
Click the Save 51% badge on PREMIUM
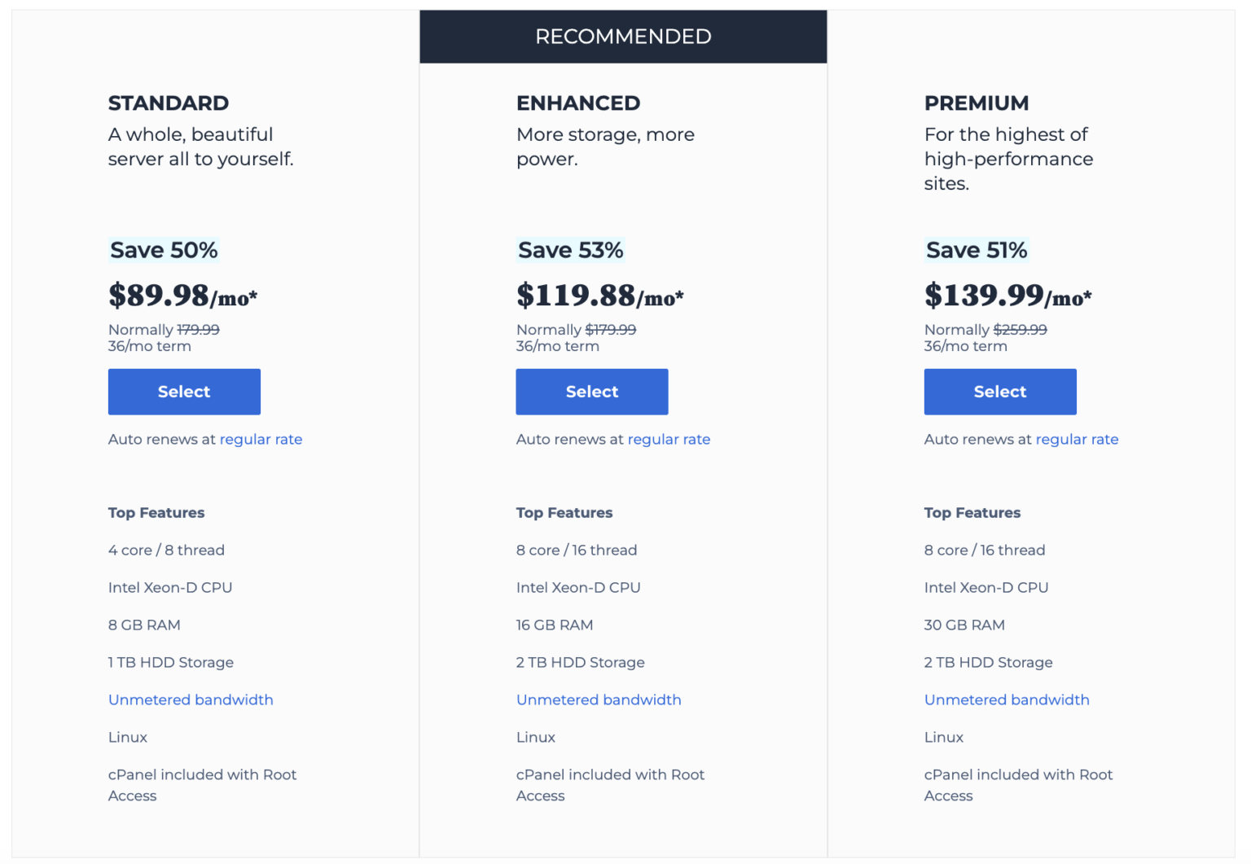point(976,250)
